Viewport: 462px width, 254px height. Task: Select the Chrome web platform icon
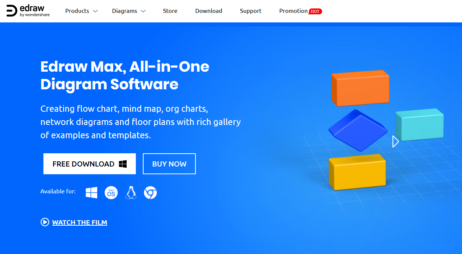pos(150,193)
